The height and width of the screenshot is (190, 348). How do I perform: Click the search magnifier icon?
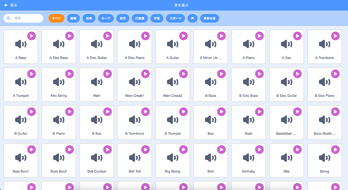click(9, 18)
